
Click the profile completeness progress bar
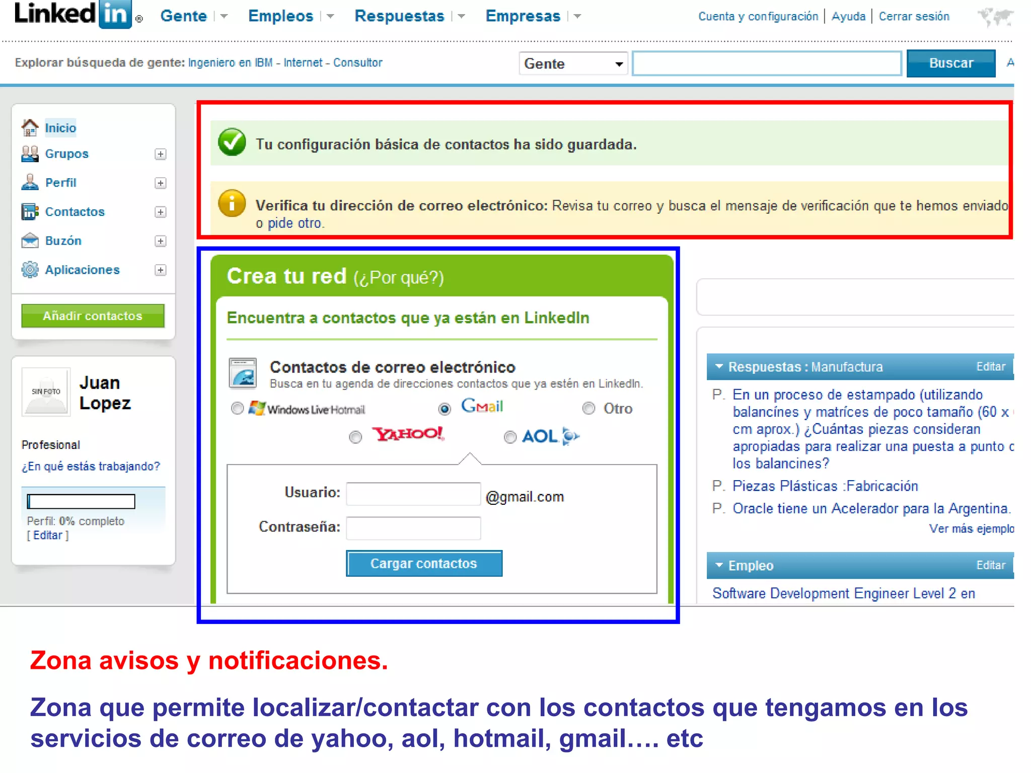point(81,501)
